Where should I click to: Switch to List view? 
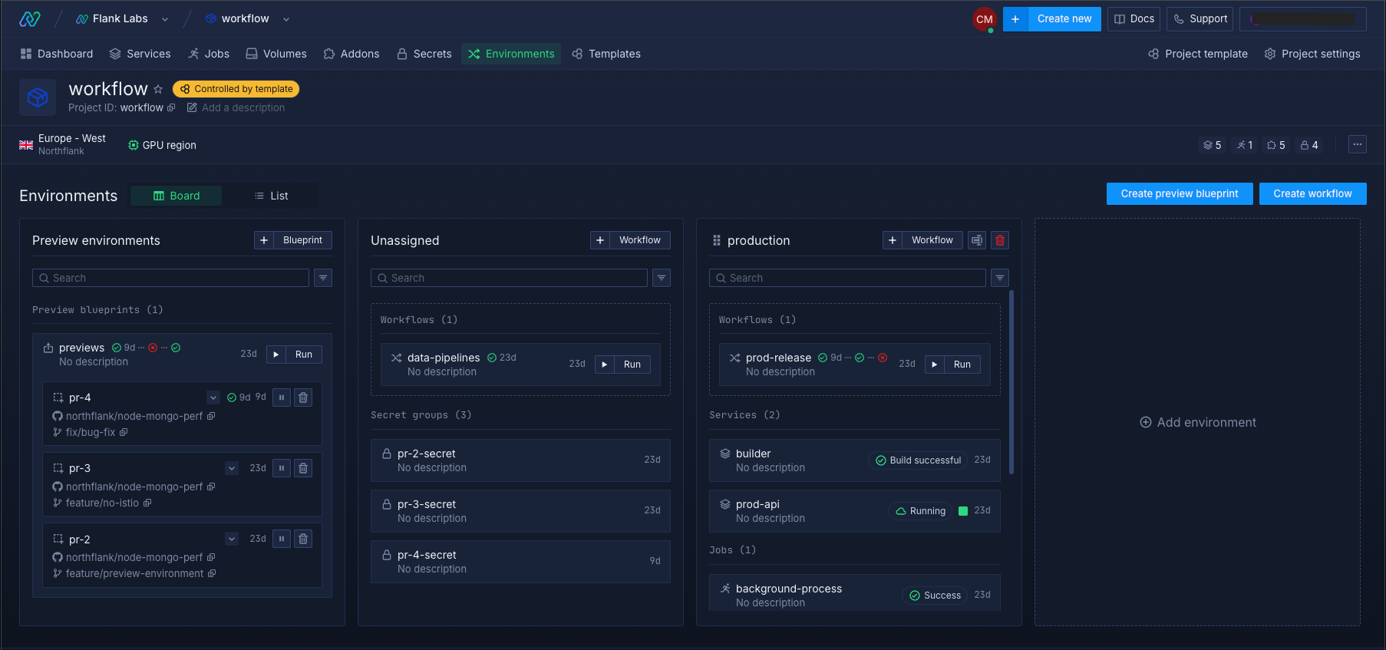point(271,196)
